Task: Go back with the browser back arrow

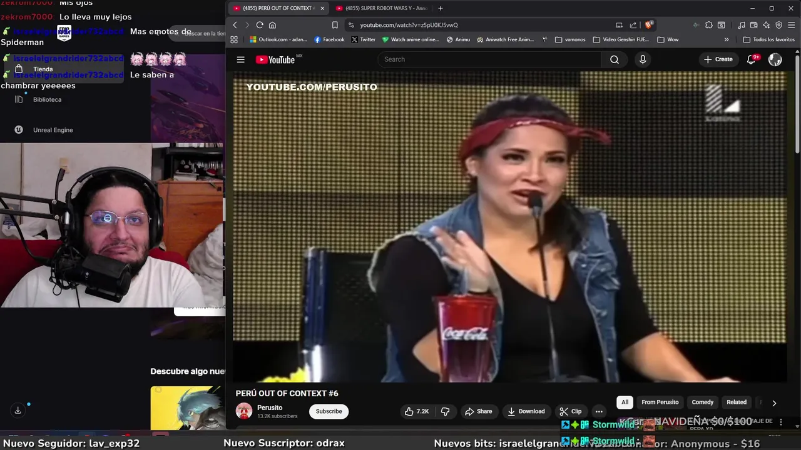Action: pyautogui.click(x=235, y=25)
